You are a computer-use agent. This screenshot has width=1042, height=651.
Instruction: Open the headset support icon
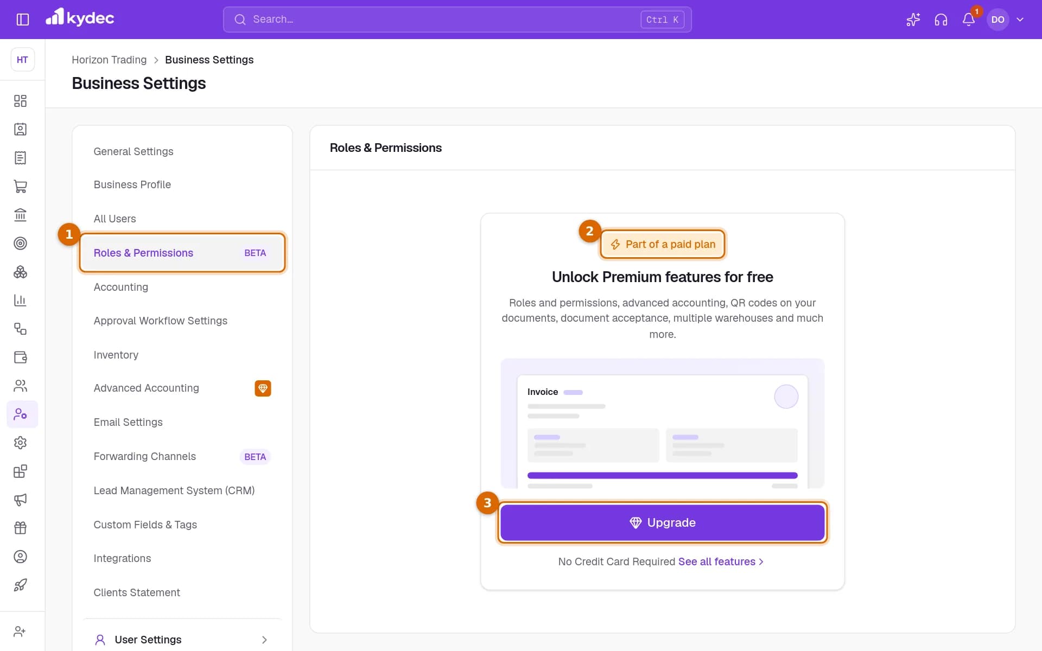pos(941,20)
